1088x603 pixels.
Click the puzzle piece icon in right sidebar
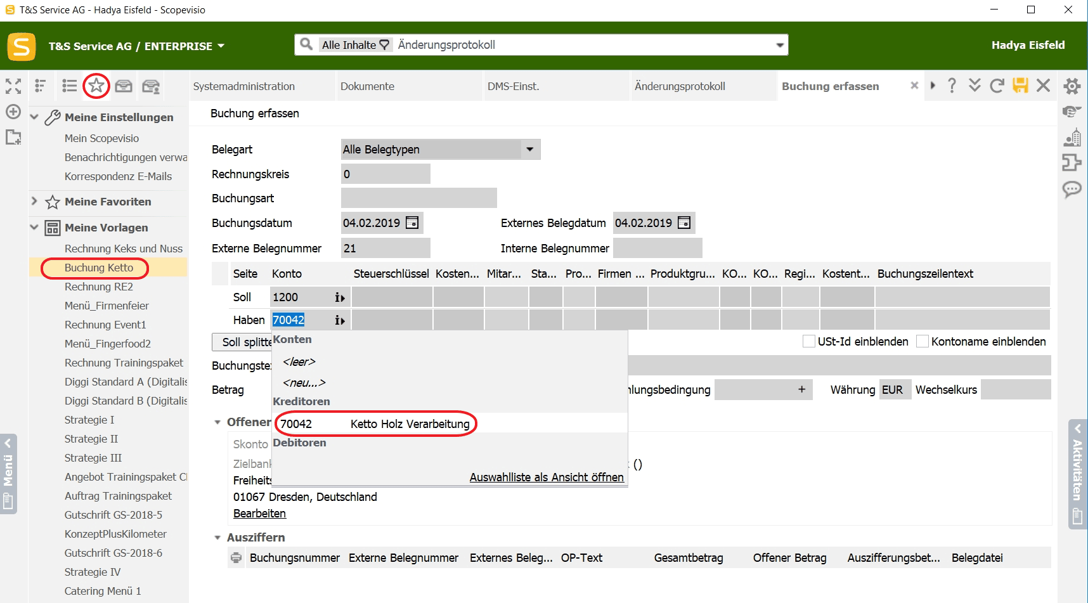click(x=1072, y=162)
